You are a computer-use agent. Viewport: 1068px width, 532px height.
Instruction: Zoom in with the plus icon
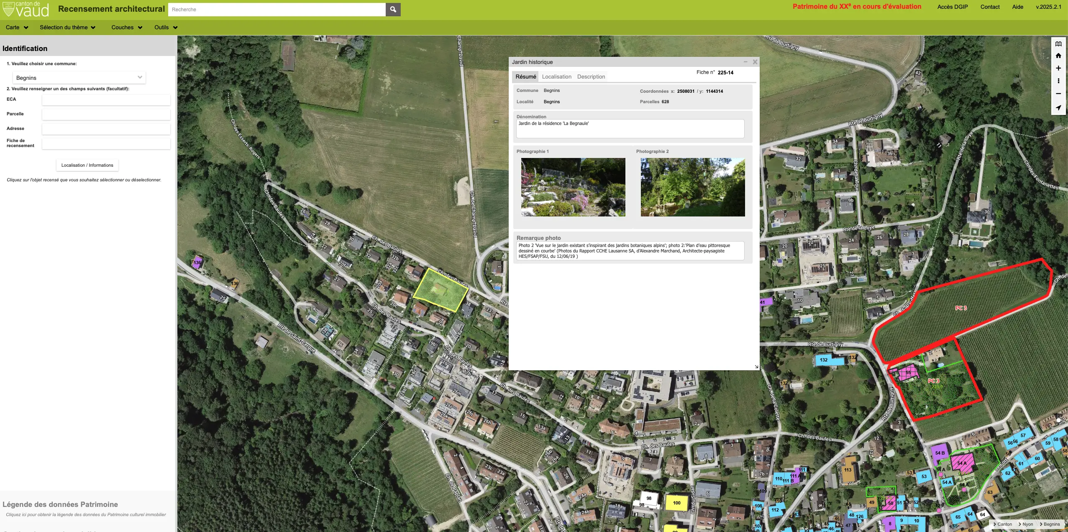[x=1058, y=68]
